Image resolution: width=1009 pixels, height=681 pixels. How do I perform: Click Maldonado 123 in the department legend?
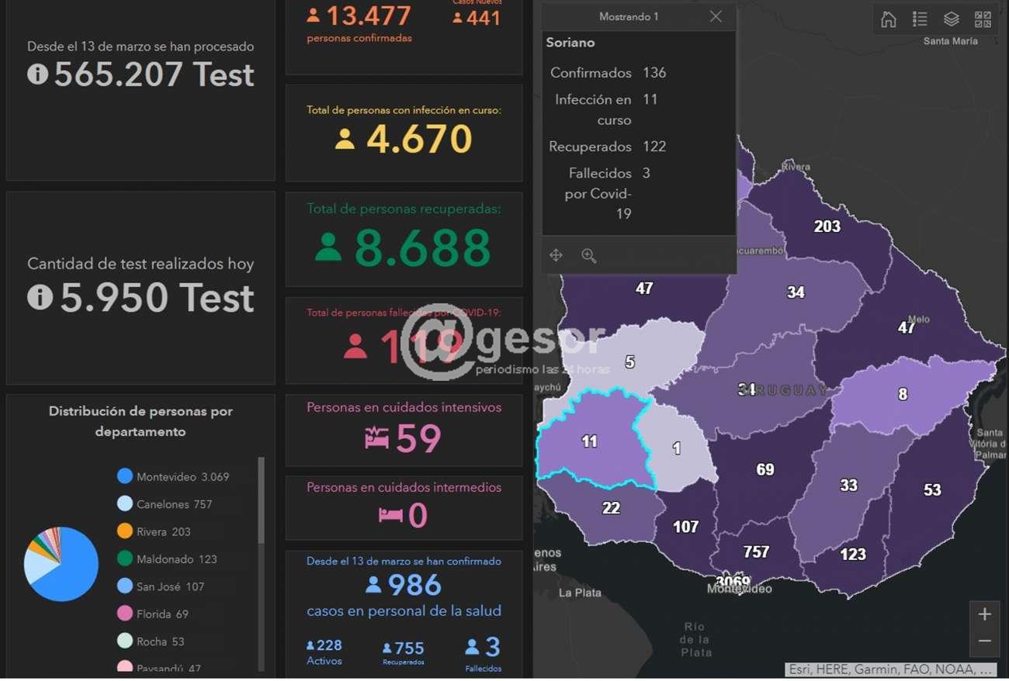coord(176,559)
